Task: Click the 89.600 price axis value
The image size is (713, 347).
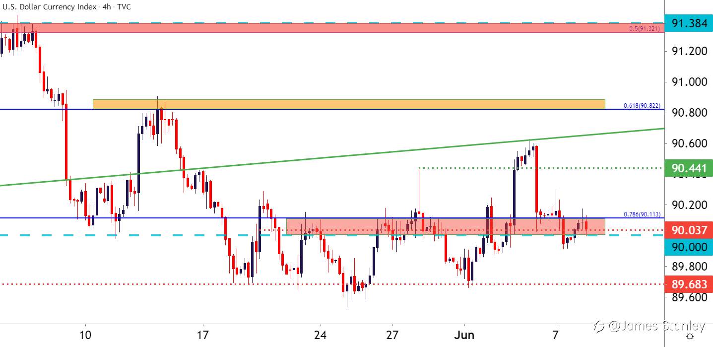Action: coord(689,297)
